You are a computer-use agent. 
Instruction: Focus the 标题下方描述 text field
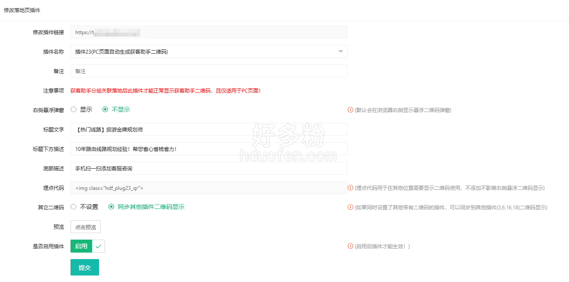click(x=209, y=149)
